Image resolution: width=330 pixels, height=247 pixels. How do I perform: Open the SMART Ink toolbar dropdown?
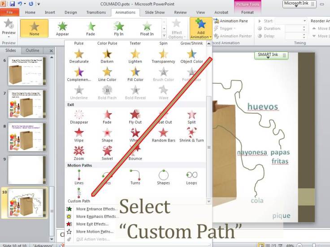point(268,58)
